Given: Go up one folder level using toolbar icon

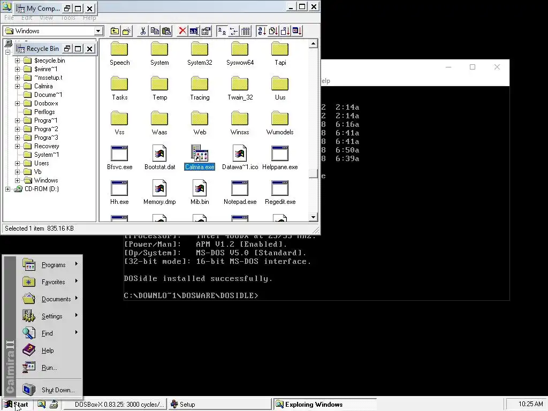Looking at the screenshot, I should [x=115, y=31].
